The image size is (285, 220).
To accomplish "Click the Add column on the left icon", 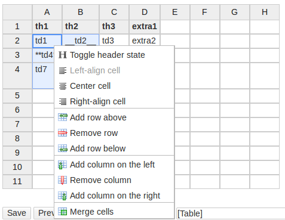I will click(x=63, y=165).
